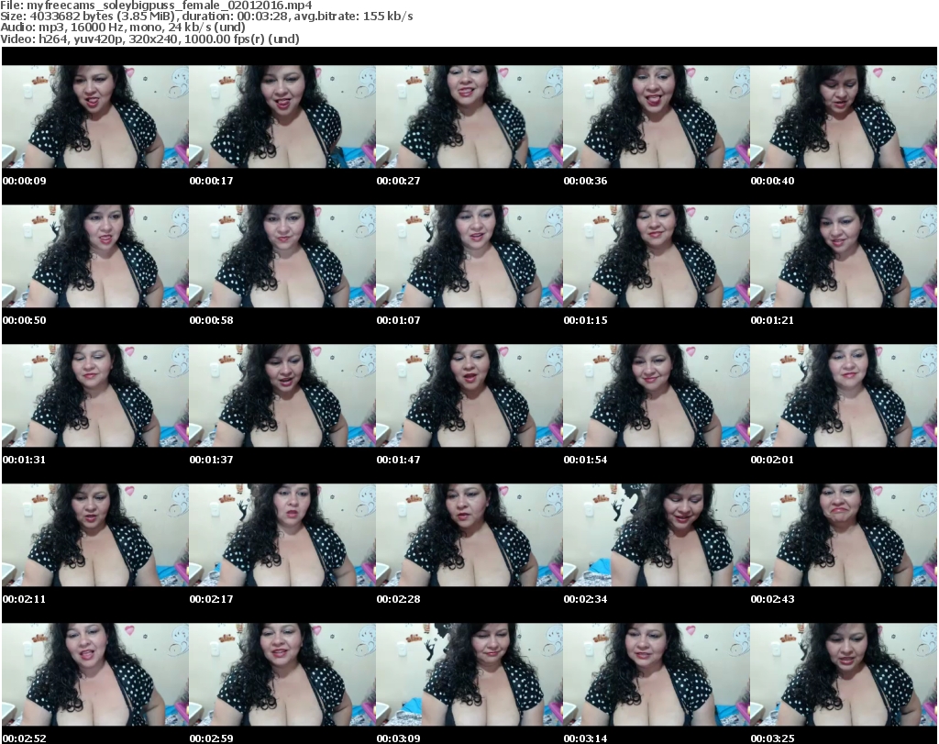The height and width of the screenshot is (744, 939).
Task: Click the 00:02:01 timestamp label
Action: coord(772,460)
